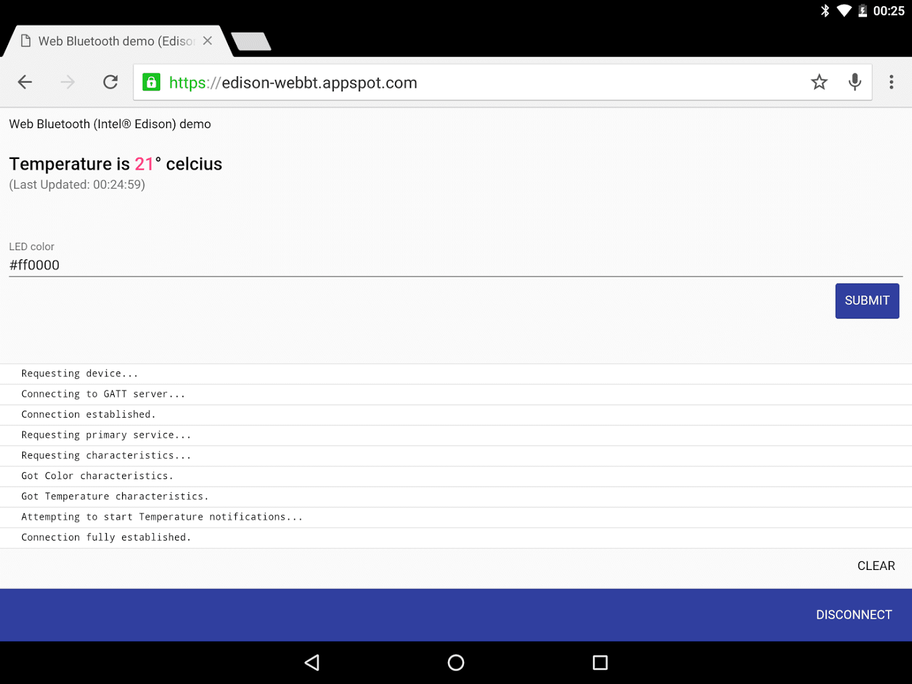Tap CLEAR to empty the log
The width and height of the screenshot is (912, 684).
click(876, 565)
